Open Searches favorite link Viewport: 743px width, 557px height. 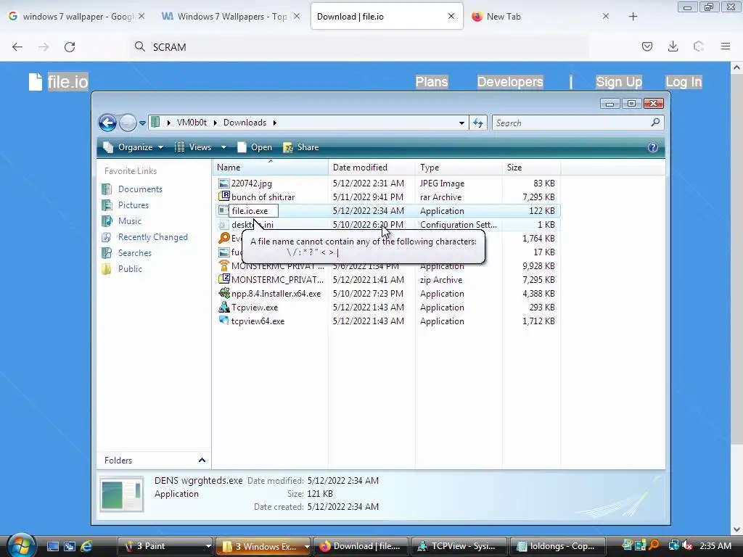(135, 253)
